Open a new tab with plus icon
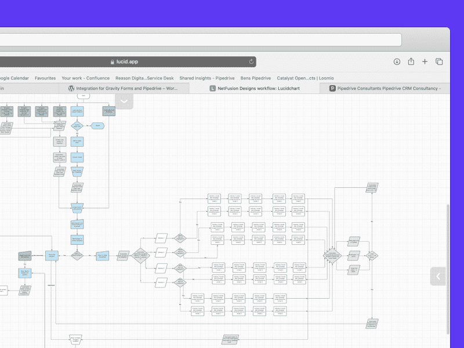 tap(425, 61)
